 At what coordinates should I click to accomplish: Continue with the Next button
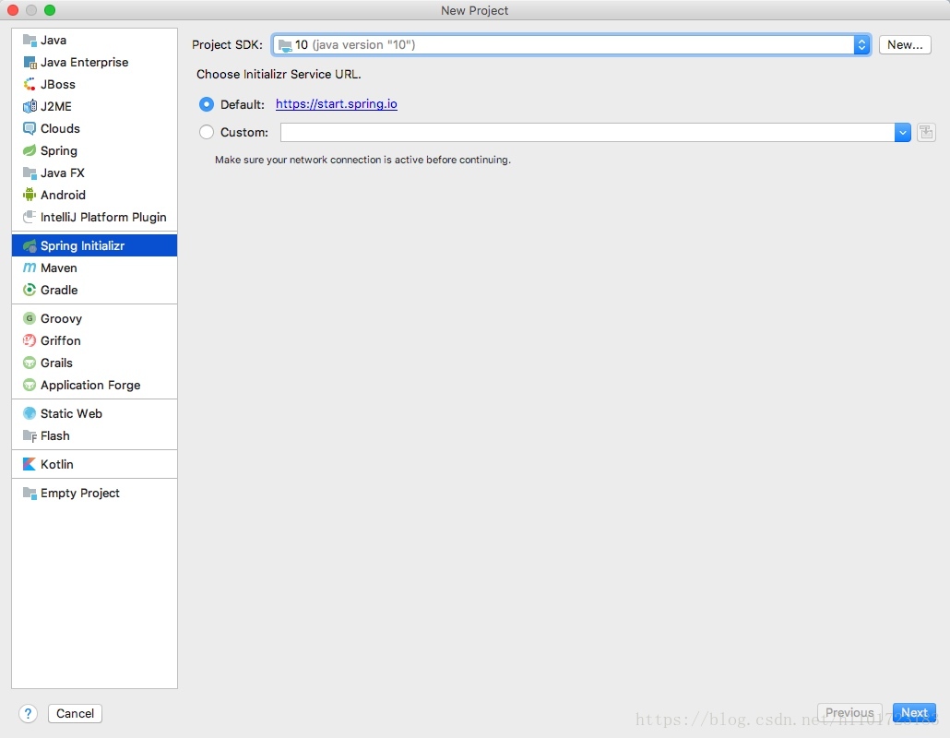914,712
